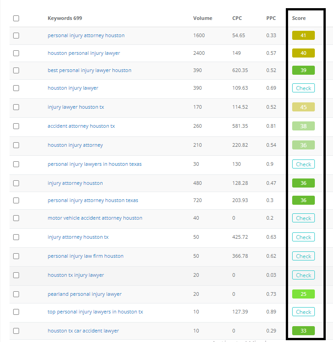Check the injury lawyer houston tx checkbox
The height and width of the screenshot is (342, 333).
[x=16, y=107]
